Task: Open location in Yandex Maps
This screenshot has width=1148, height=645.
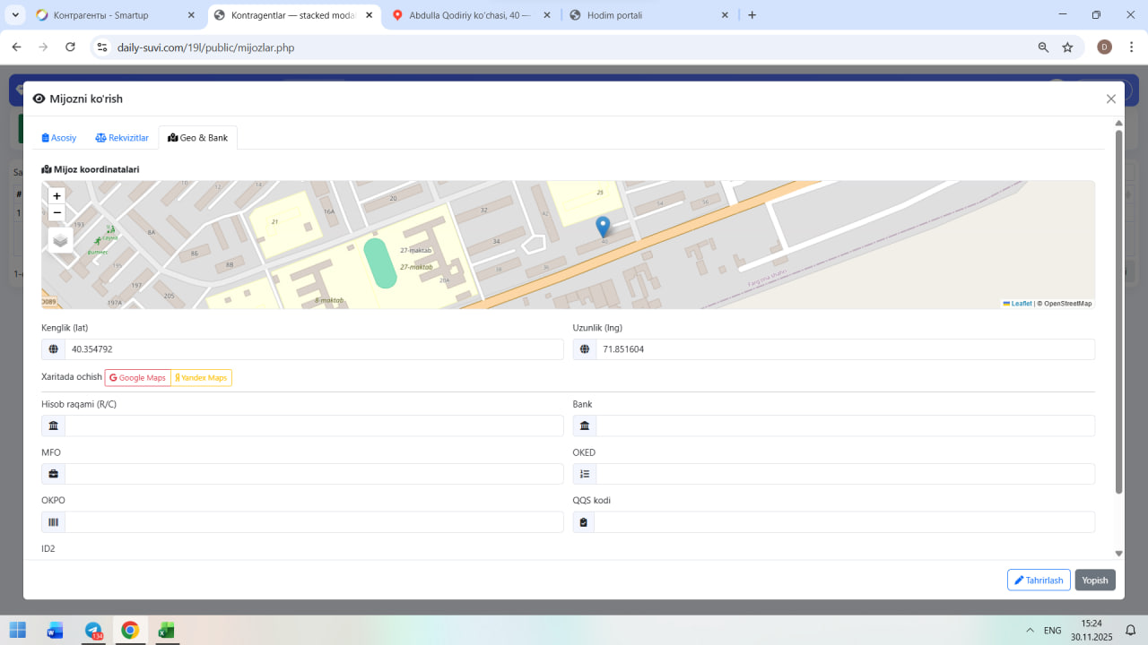Action: [202, 378]
